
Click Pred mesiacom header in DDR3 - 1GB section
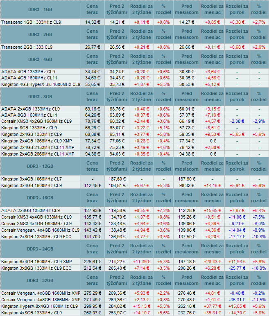pos(187,9)
